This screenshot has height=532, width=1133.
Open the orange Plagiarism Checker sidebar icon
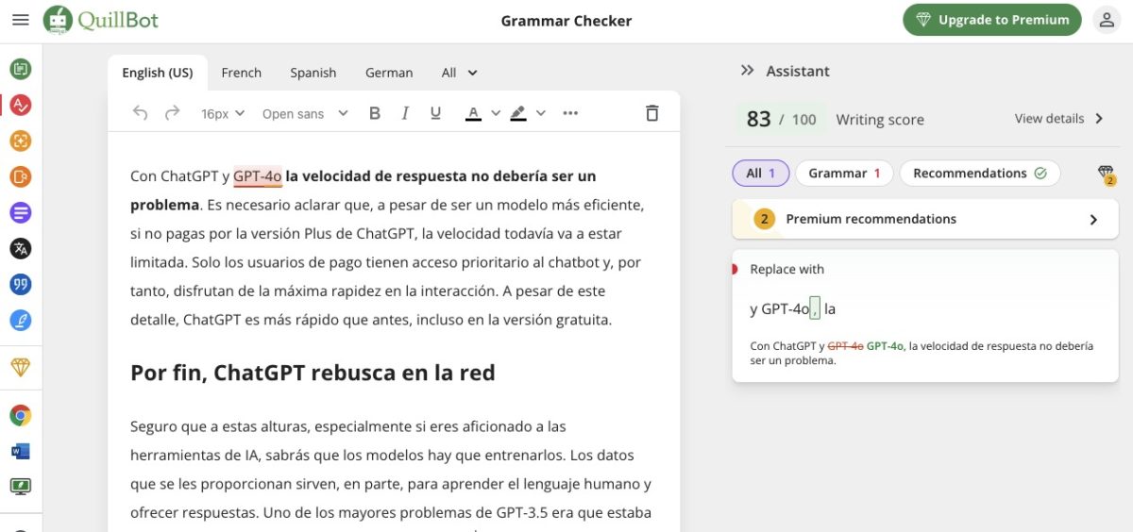point(20,141)
